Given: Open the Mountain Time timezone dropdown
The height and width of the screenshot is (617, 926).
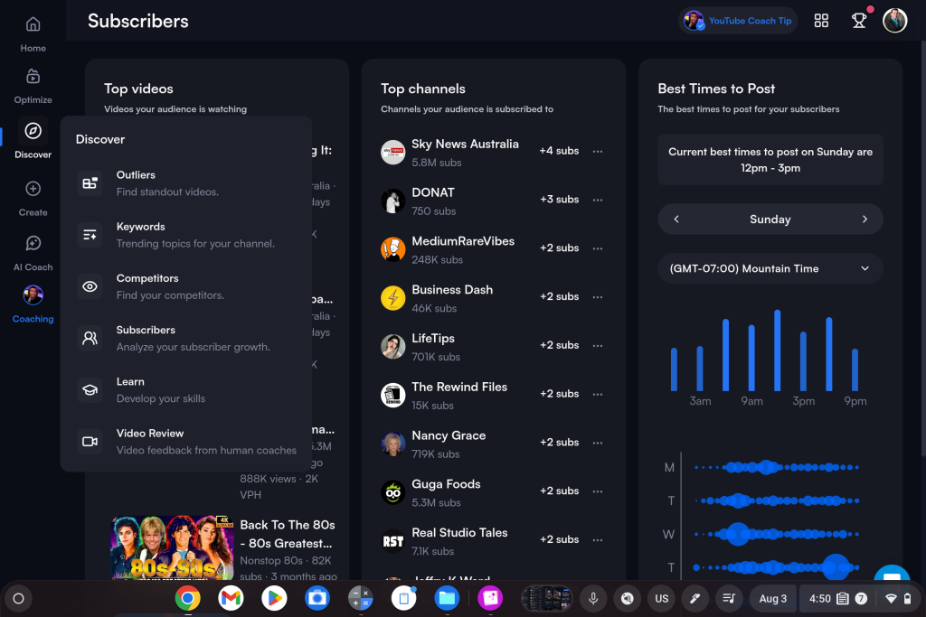Looking at the screenshot, I should [770, 268].
